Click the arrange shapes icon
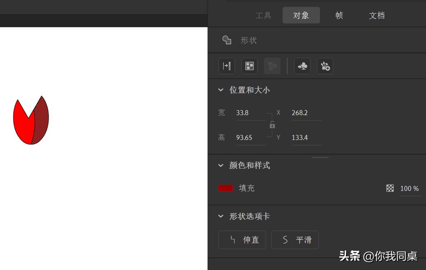The height and width of the screenshot is (270, 426). pos(272,66)
